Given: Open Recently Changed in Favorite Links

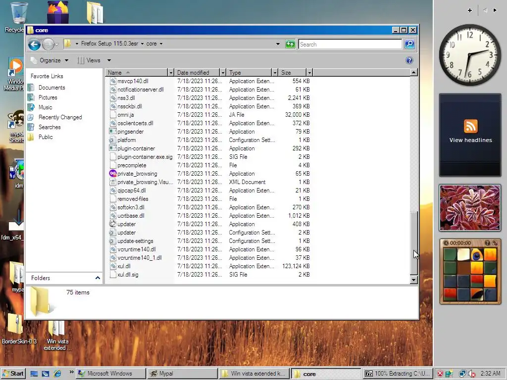Looking at the screenshot, I should (60, 117).
